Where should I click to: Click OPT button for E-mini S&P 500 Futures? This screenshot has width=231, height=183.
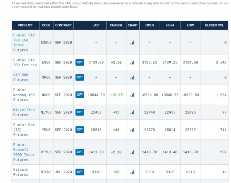pos(80,62)
